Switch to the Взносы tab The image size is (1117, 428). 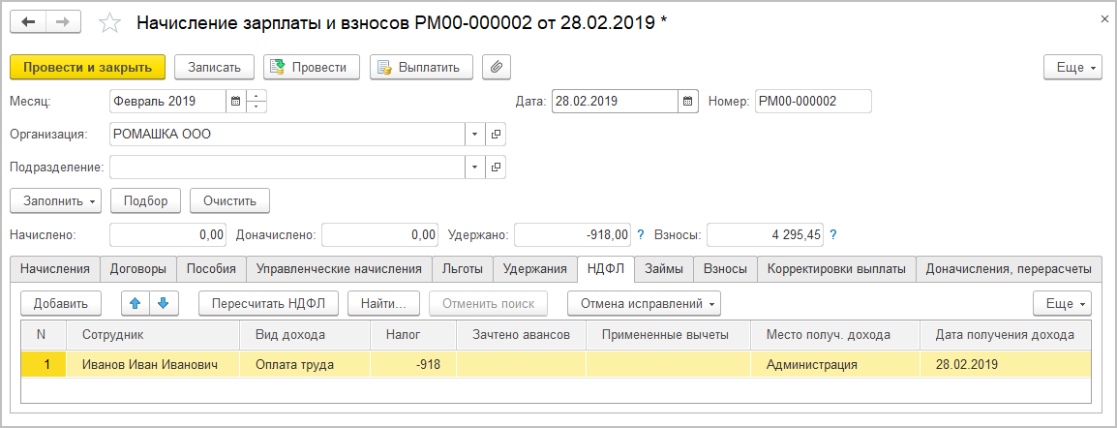point(725,268)
